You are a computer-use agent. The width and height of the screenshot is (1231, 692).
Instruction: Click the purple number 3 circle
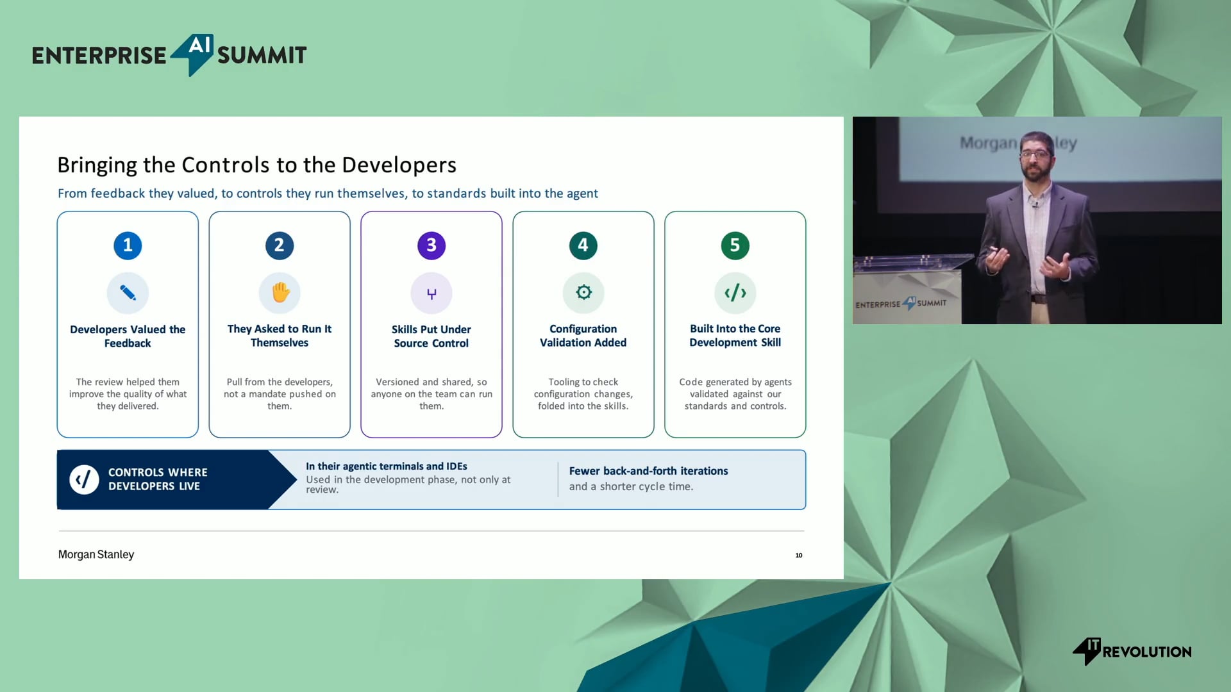point(431,245)
